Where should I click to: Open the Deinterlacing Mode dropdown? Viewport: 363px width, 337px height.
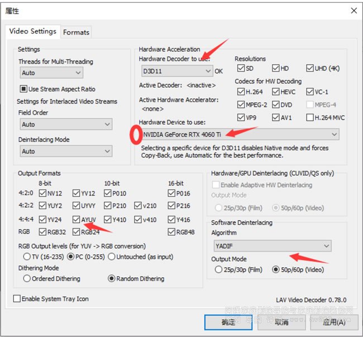point(65,151)
